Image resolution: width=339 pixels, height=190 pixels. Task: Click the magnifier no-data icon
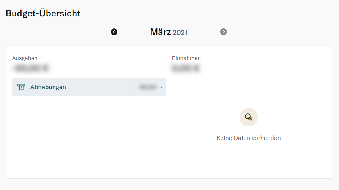248,117
